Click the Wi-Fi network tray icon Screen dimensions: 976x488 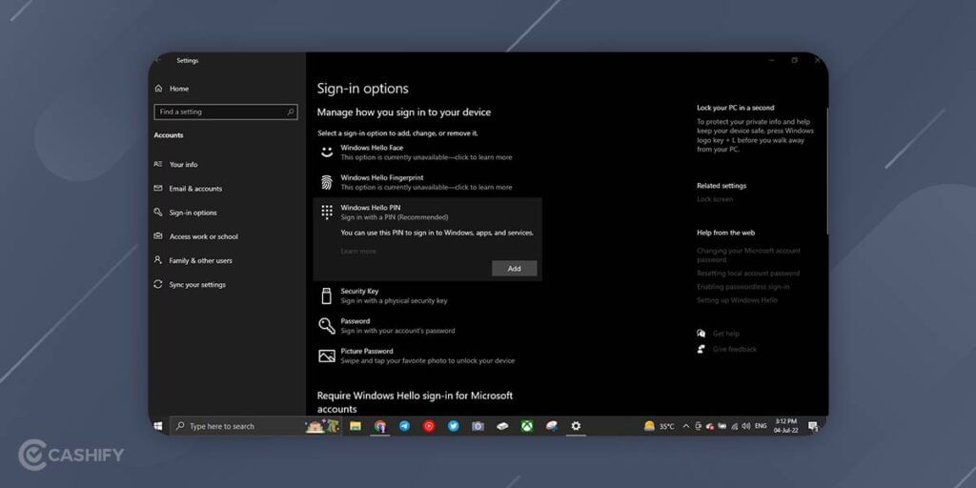(x=735, y=426)
